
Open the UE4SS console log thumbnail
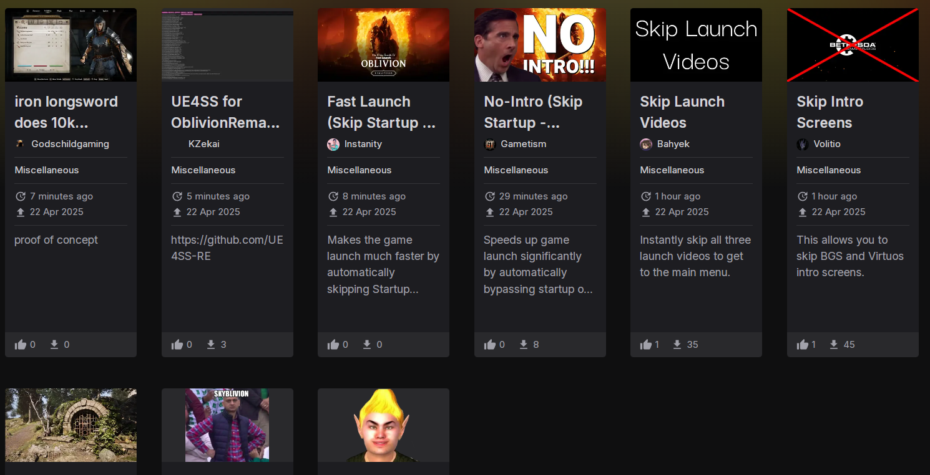tap(227, 45)
